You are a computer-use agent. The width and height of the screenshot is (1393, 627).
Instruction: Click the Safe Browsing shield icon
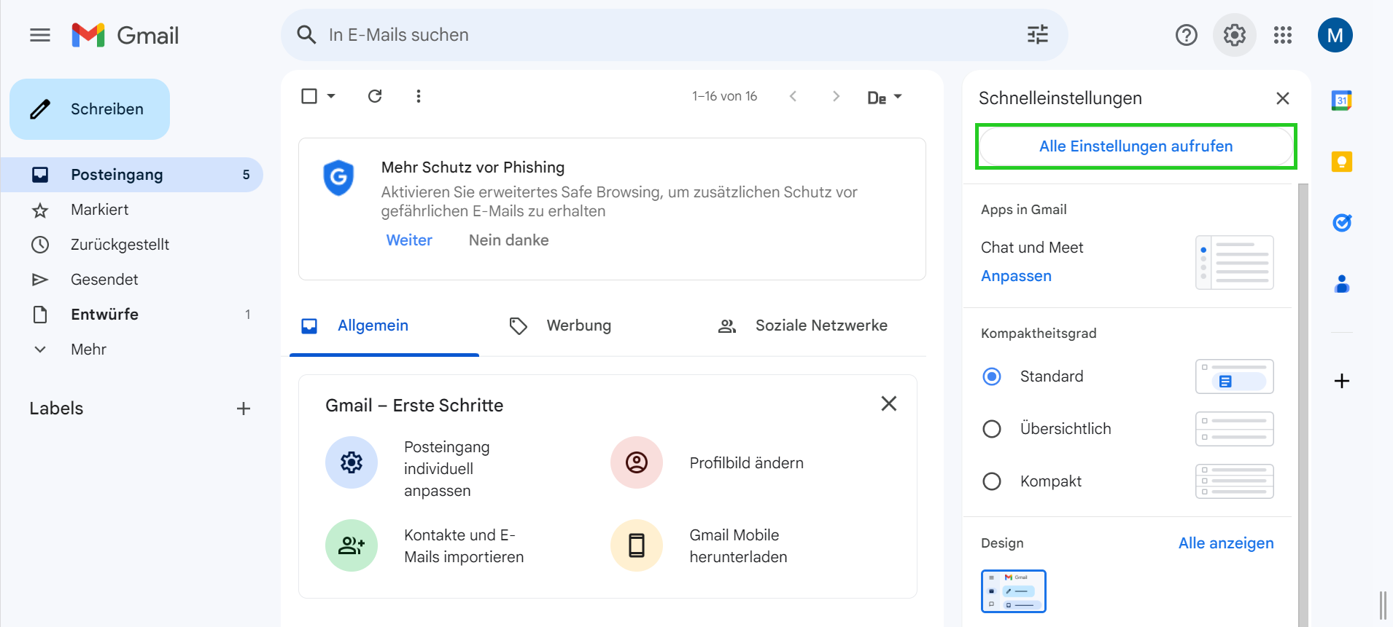pyautogui.click(x=338, y=178)
